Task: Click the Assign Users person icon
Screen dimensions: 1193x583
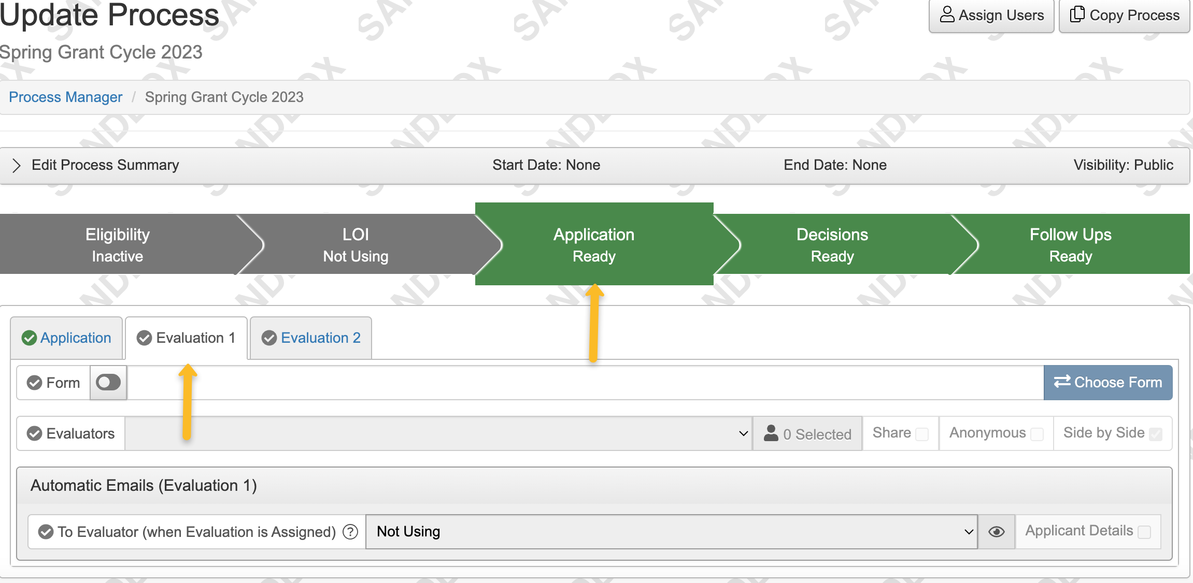Action: (x=947, y=15)
